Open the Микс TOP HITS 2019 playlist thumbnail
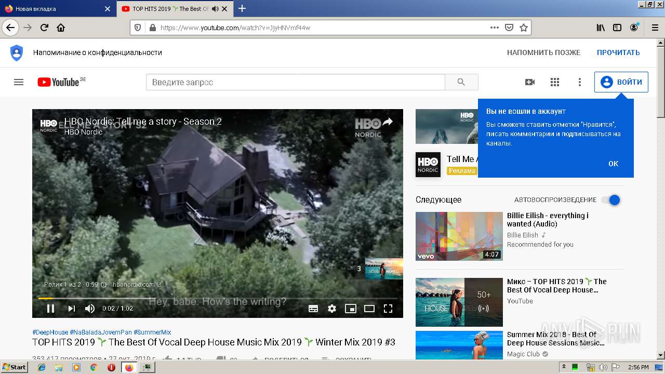This screenshot has width=665, height=374. click(x=459, y=302)
